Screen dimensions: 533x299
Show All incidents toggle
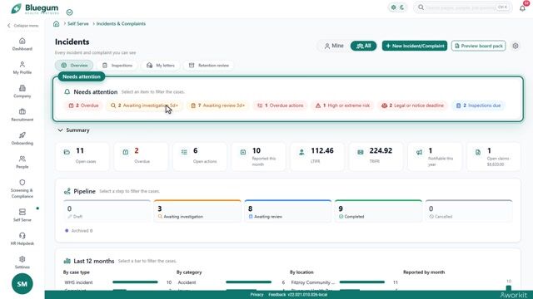pos(363,46)
